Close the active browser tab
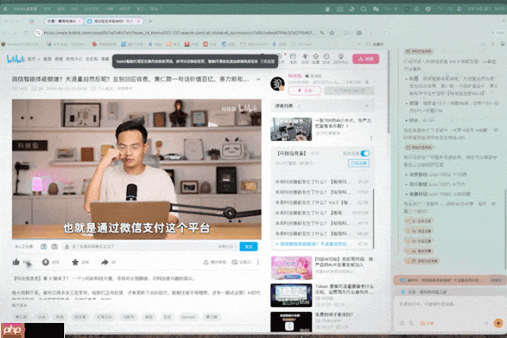 (x=139, y=21)
